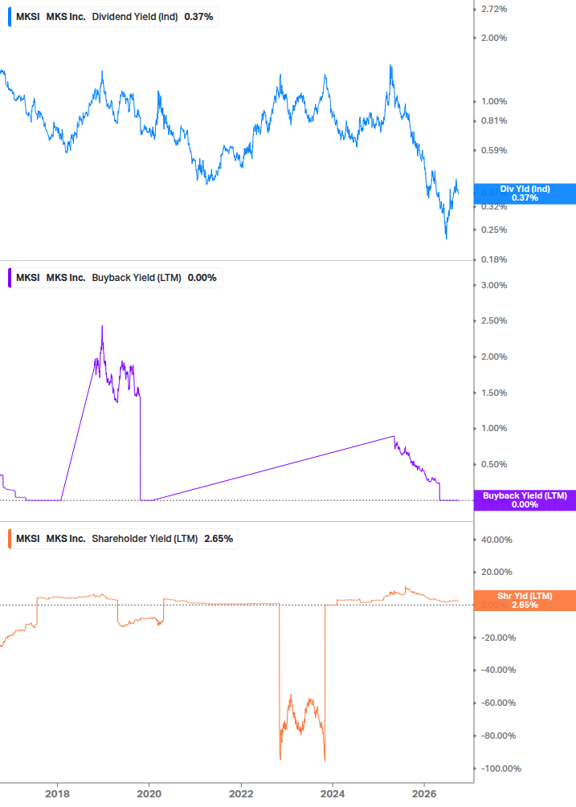The height and width of the screenshot is (807, 576).
Task: Click the 0.50% tick on buyback yield axis
Action: [494, 464]
